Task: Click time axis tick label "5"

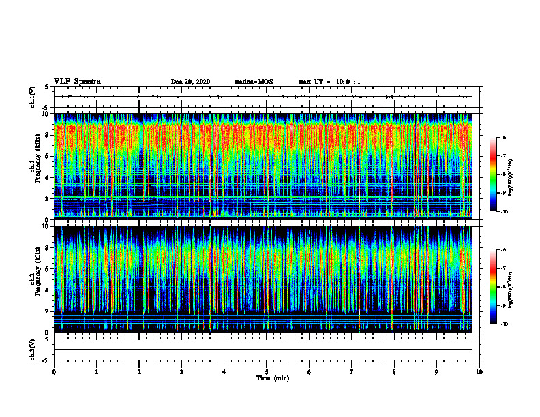Action: coord(267,372)
